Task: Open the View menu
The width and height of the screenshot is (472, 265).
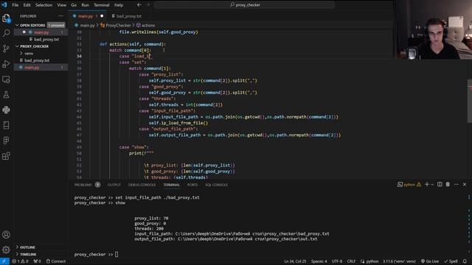Action: [x=62, y=5]
